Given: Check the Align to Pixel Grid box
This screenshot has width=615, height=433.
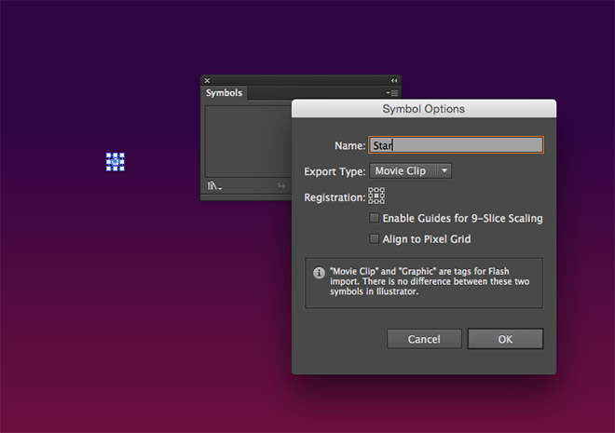Looking at the screenshot, I should (x=375, y=238).
